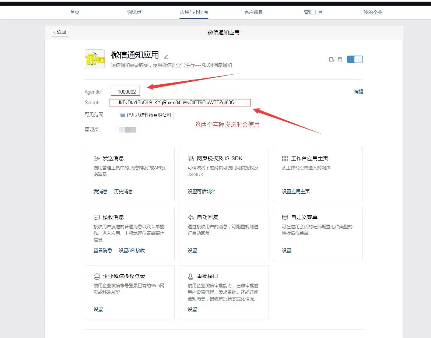Open the 管理工具 tab

coord(313,12)
